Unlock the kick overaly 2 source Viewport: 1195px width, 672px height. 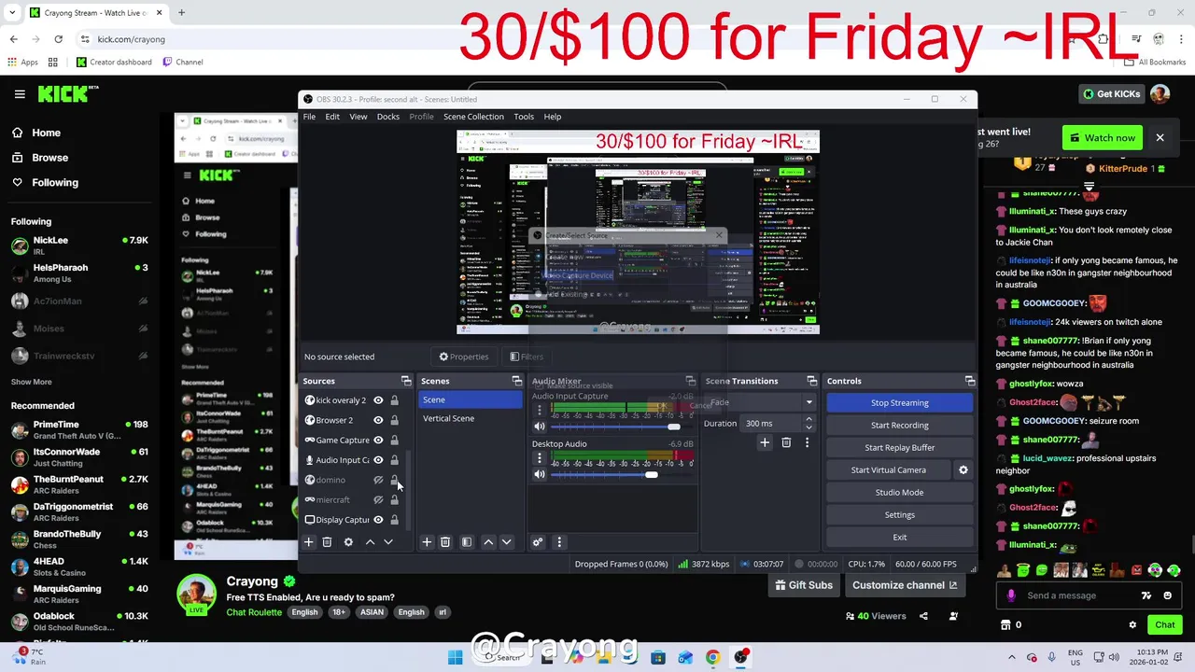[394, 400]
